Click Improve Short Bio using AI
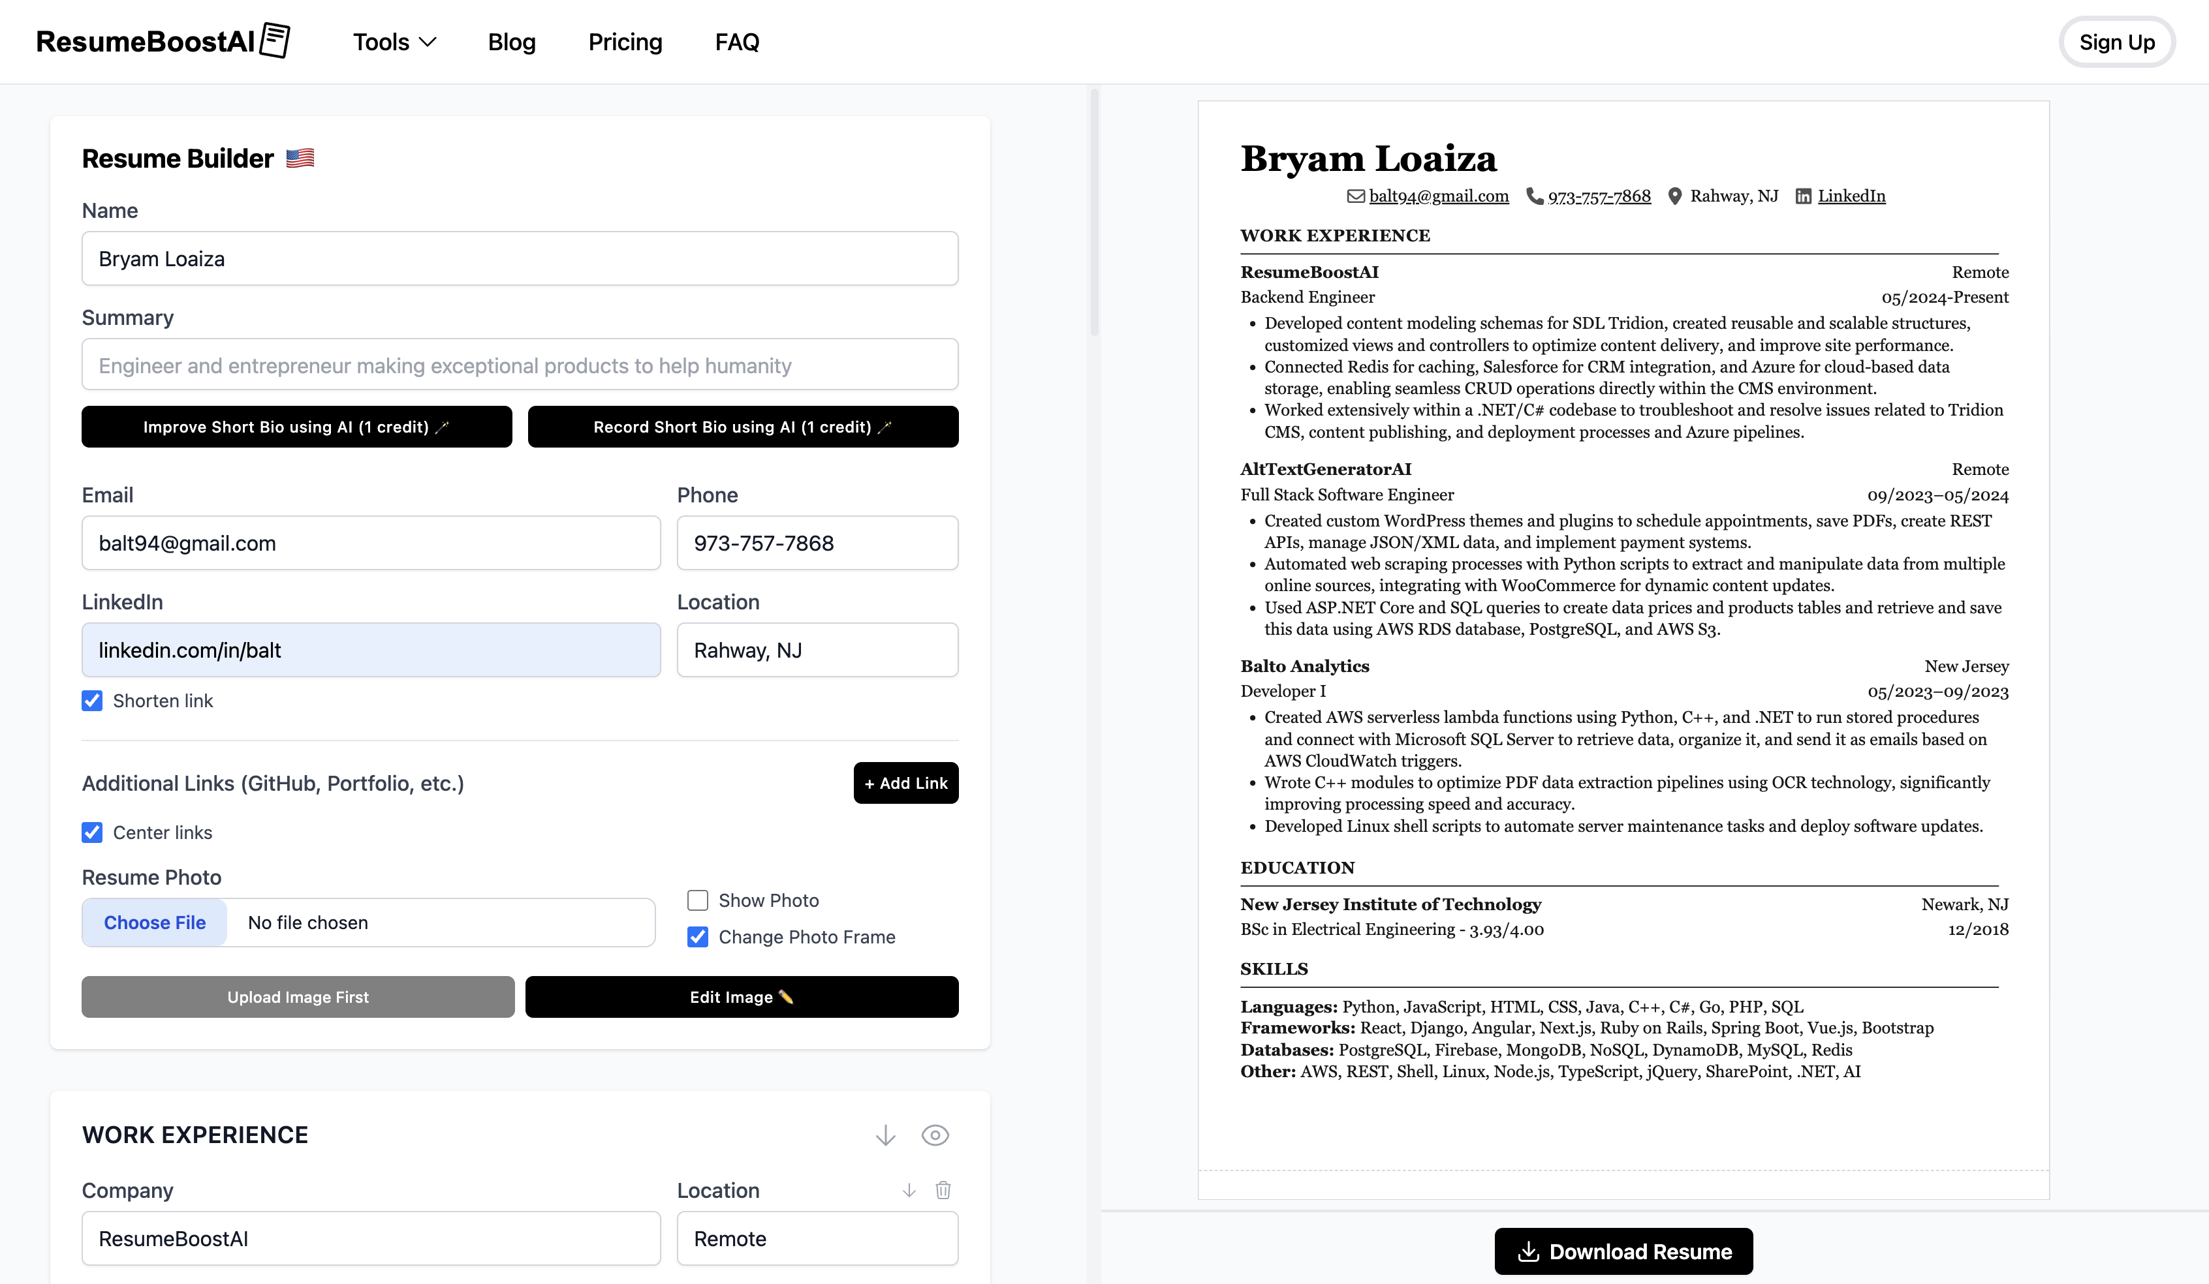This screenshot has width=2209, height=1284. coord(296,427)
